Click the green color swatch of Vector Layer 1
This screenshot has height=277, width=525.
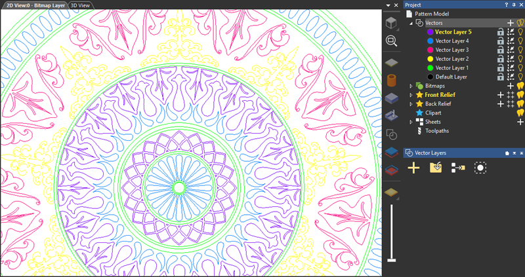pos(430,68)
